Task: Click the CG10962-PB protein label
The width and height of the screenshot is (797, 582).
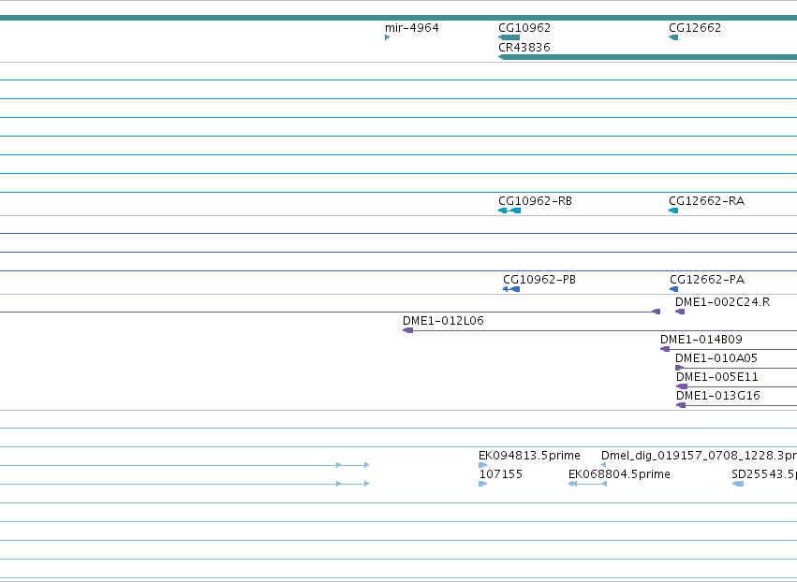Action: (539, 280)
